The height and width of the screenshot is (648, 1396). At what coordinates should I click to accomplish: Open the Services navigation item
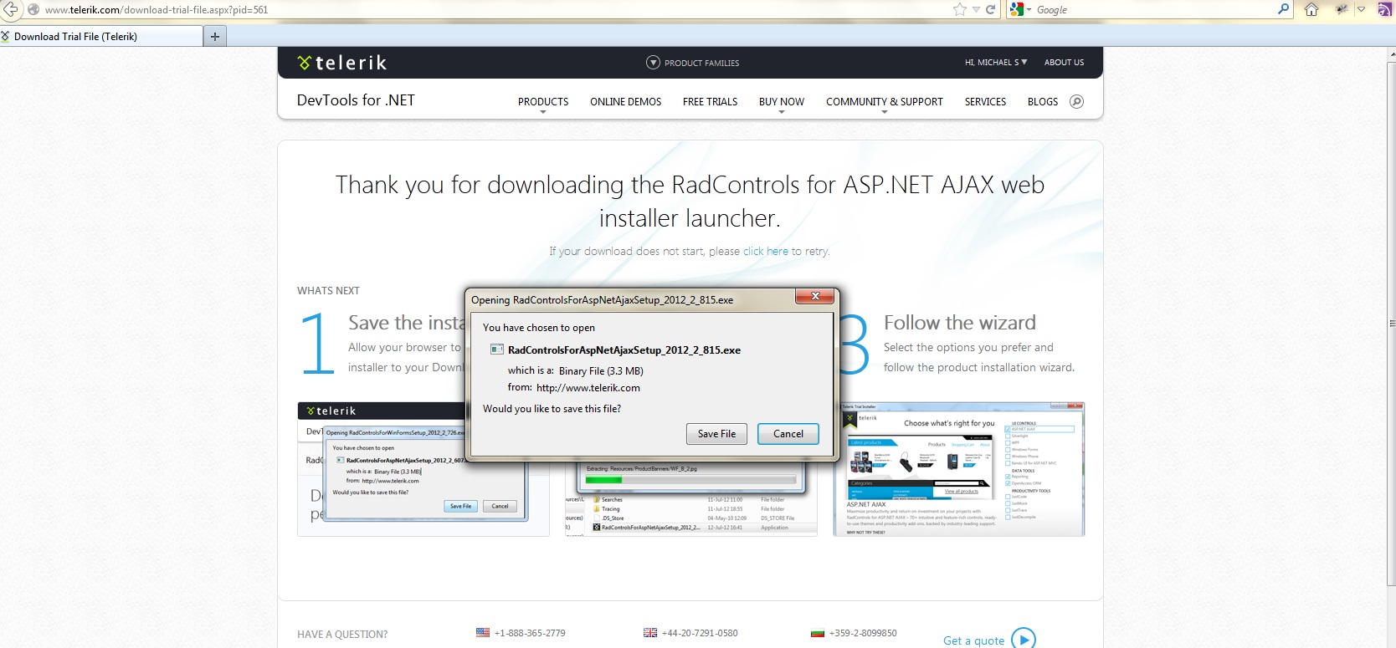coord(986,102)
